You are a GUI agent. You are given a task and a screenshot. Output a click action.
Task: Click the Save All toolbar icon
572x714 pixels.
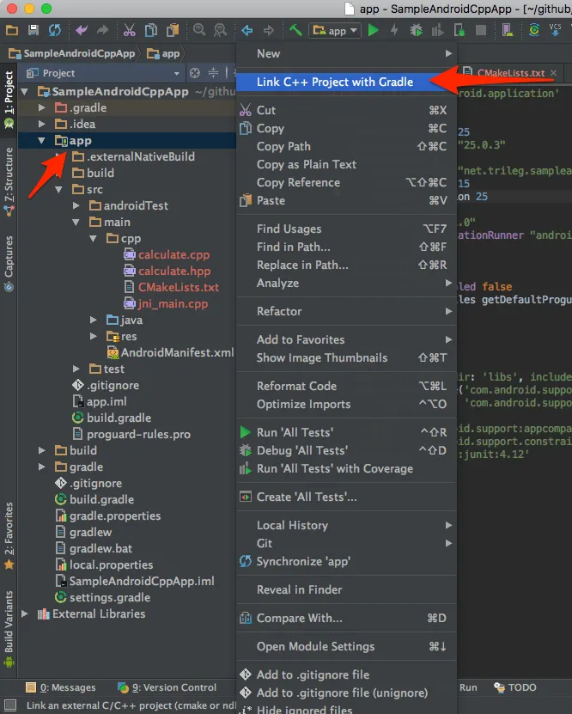tap(34, 30)
